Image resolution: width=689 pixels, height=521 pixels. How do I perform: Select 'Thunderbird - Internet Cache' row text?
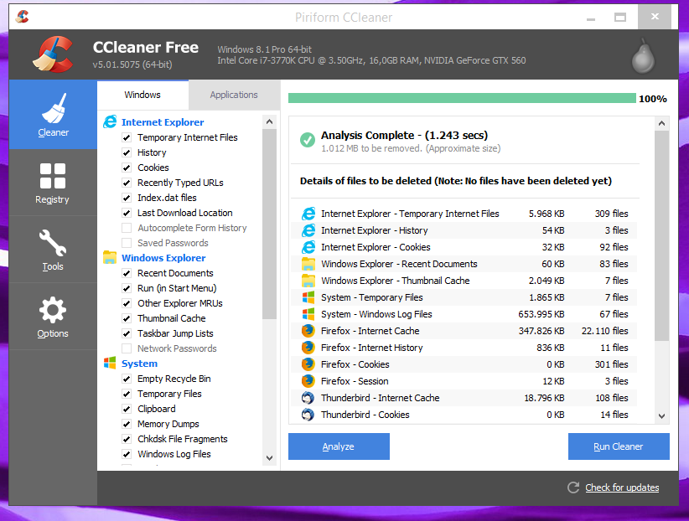(x=380, y=398)
